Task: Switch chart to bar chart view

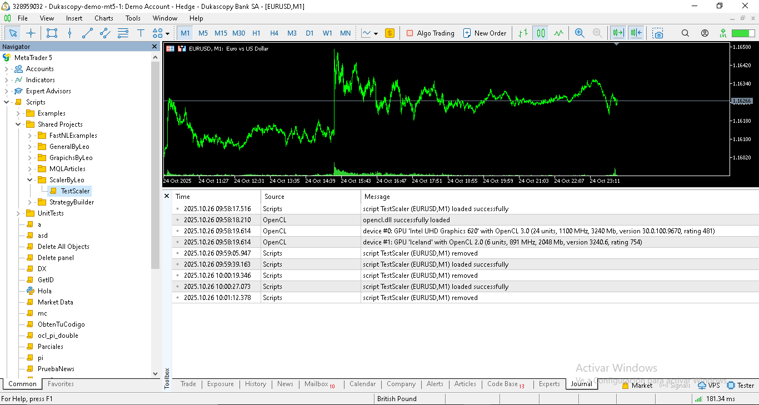Action: (523, 33)
